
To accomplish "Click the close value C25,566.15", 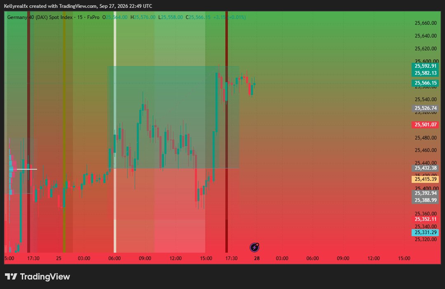I will click(198, 17).
